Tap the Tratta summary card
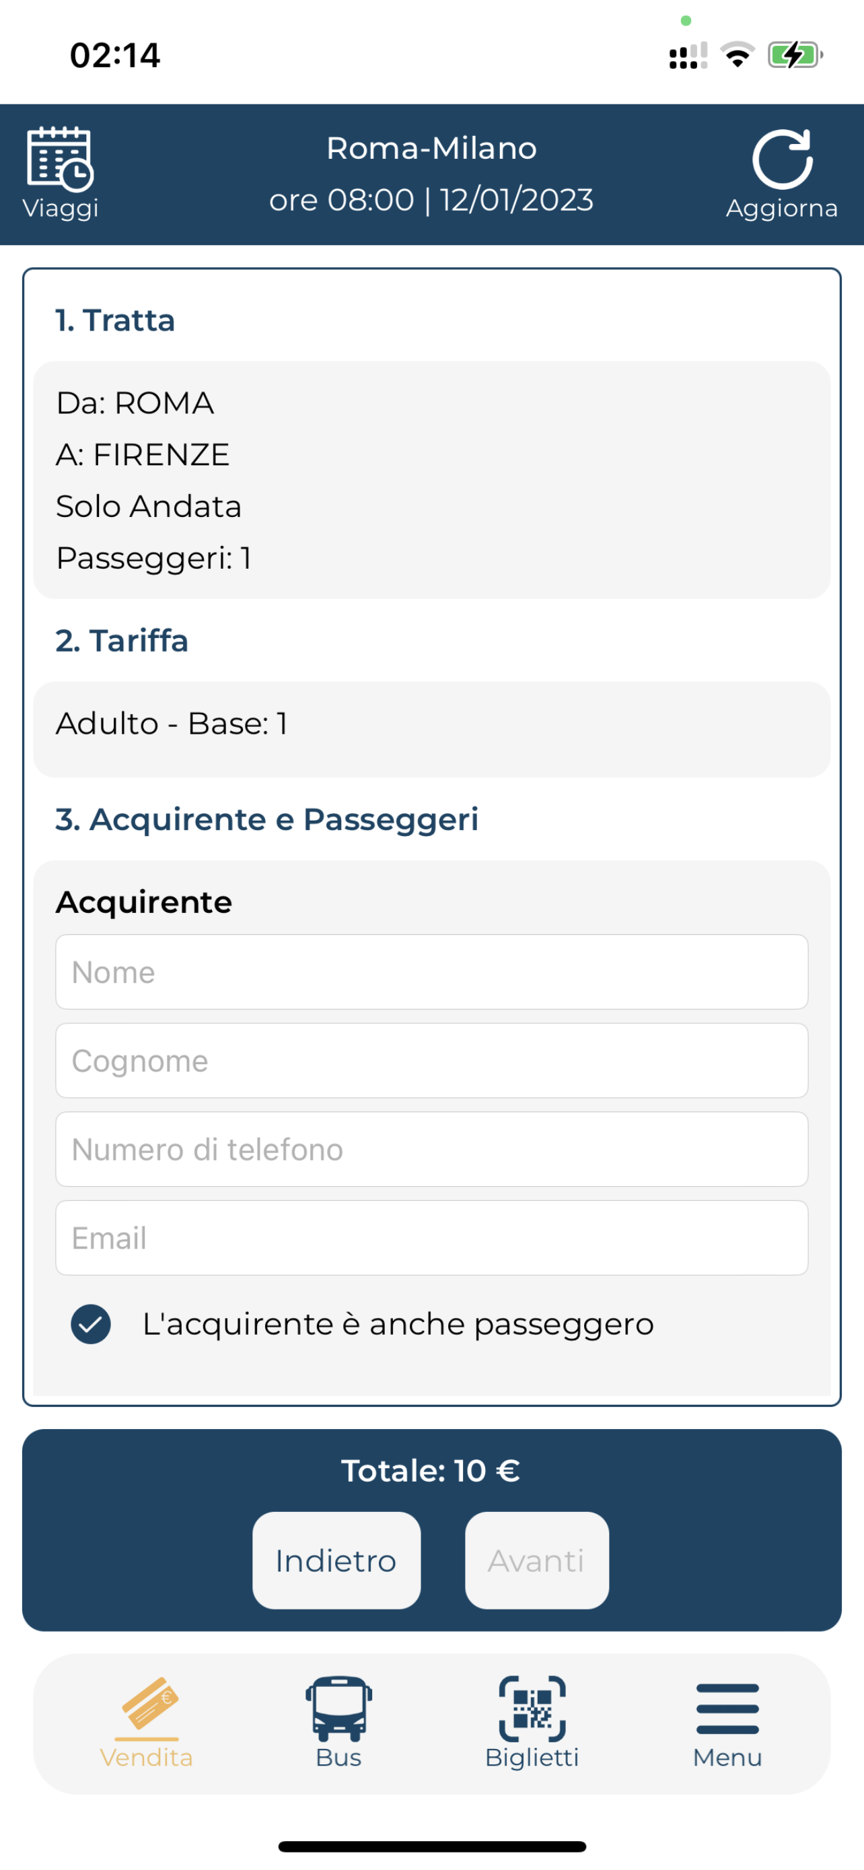864x1870 pixels. click(431, 480)
